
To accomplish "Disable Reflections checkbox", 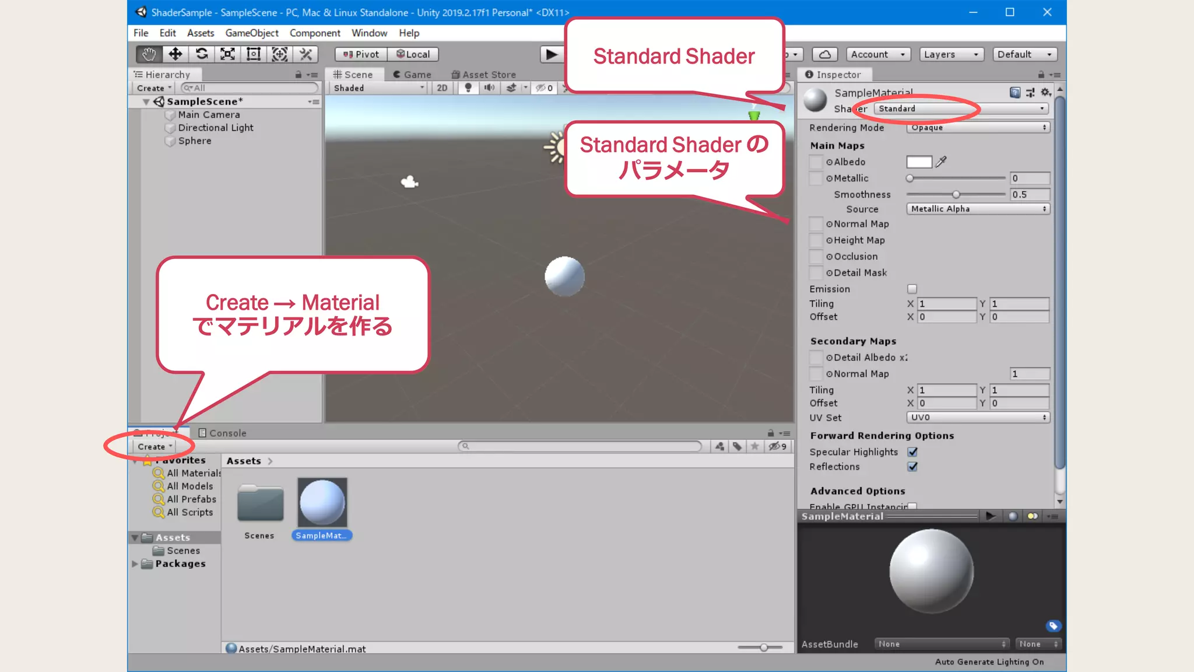I will (912, 466).
